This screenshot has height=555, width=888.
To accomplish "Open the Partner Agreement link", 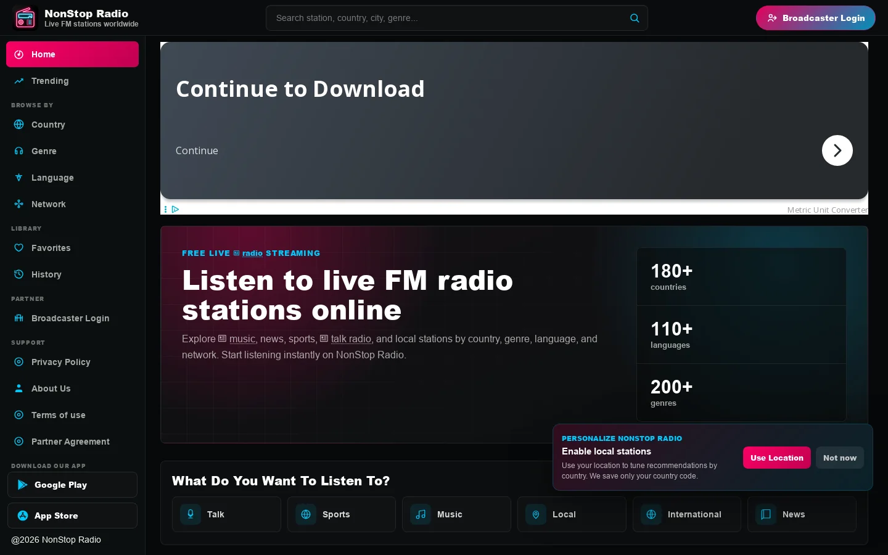I will (72, 442).
